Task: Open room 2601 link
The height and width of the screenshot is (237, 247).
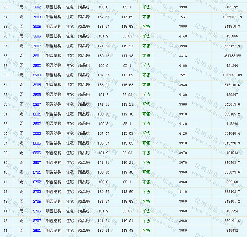Action: (x=37, y=230)
